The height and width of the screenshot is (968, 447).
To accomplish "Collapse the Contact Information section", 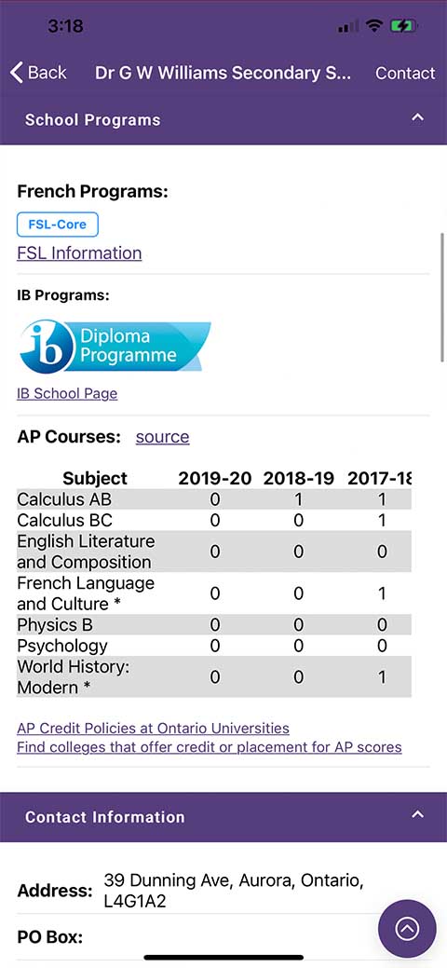I will pos(417,815).
